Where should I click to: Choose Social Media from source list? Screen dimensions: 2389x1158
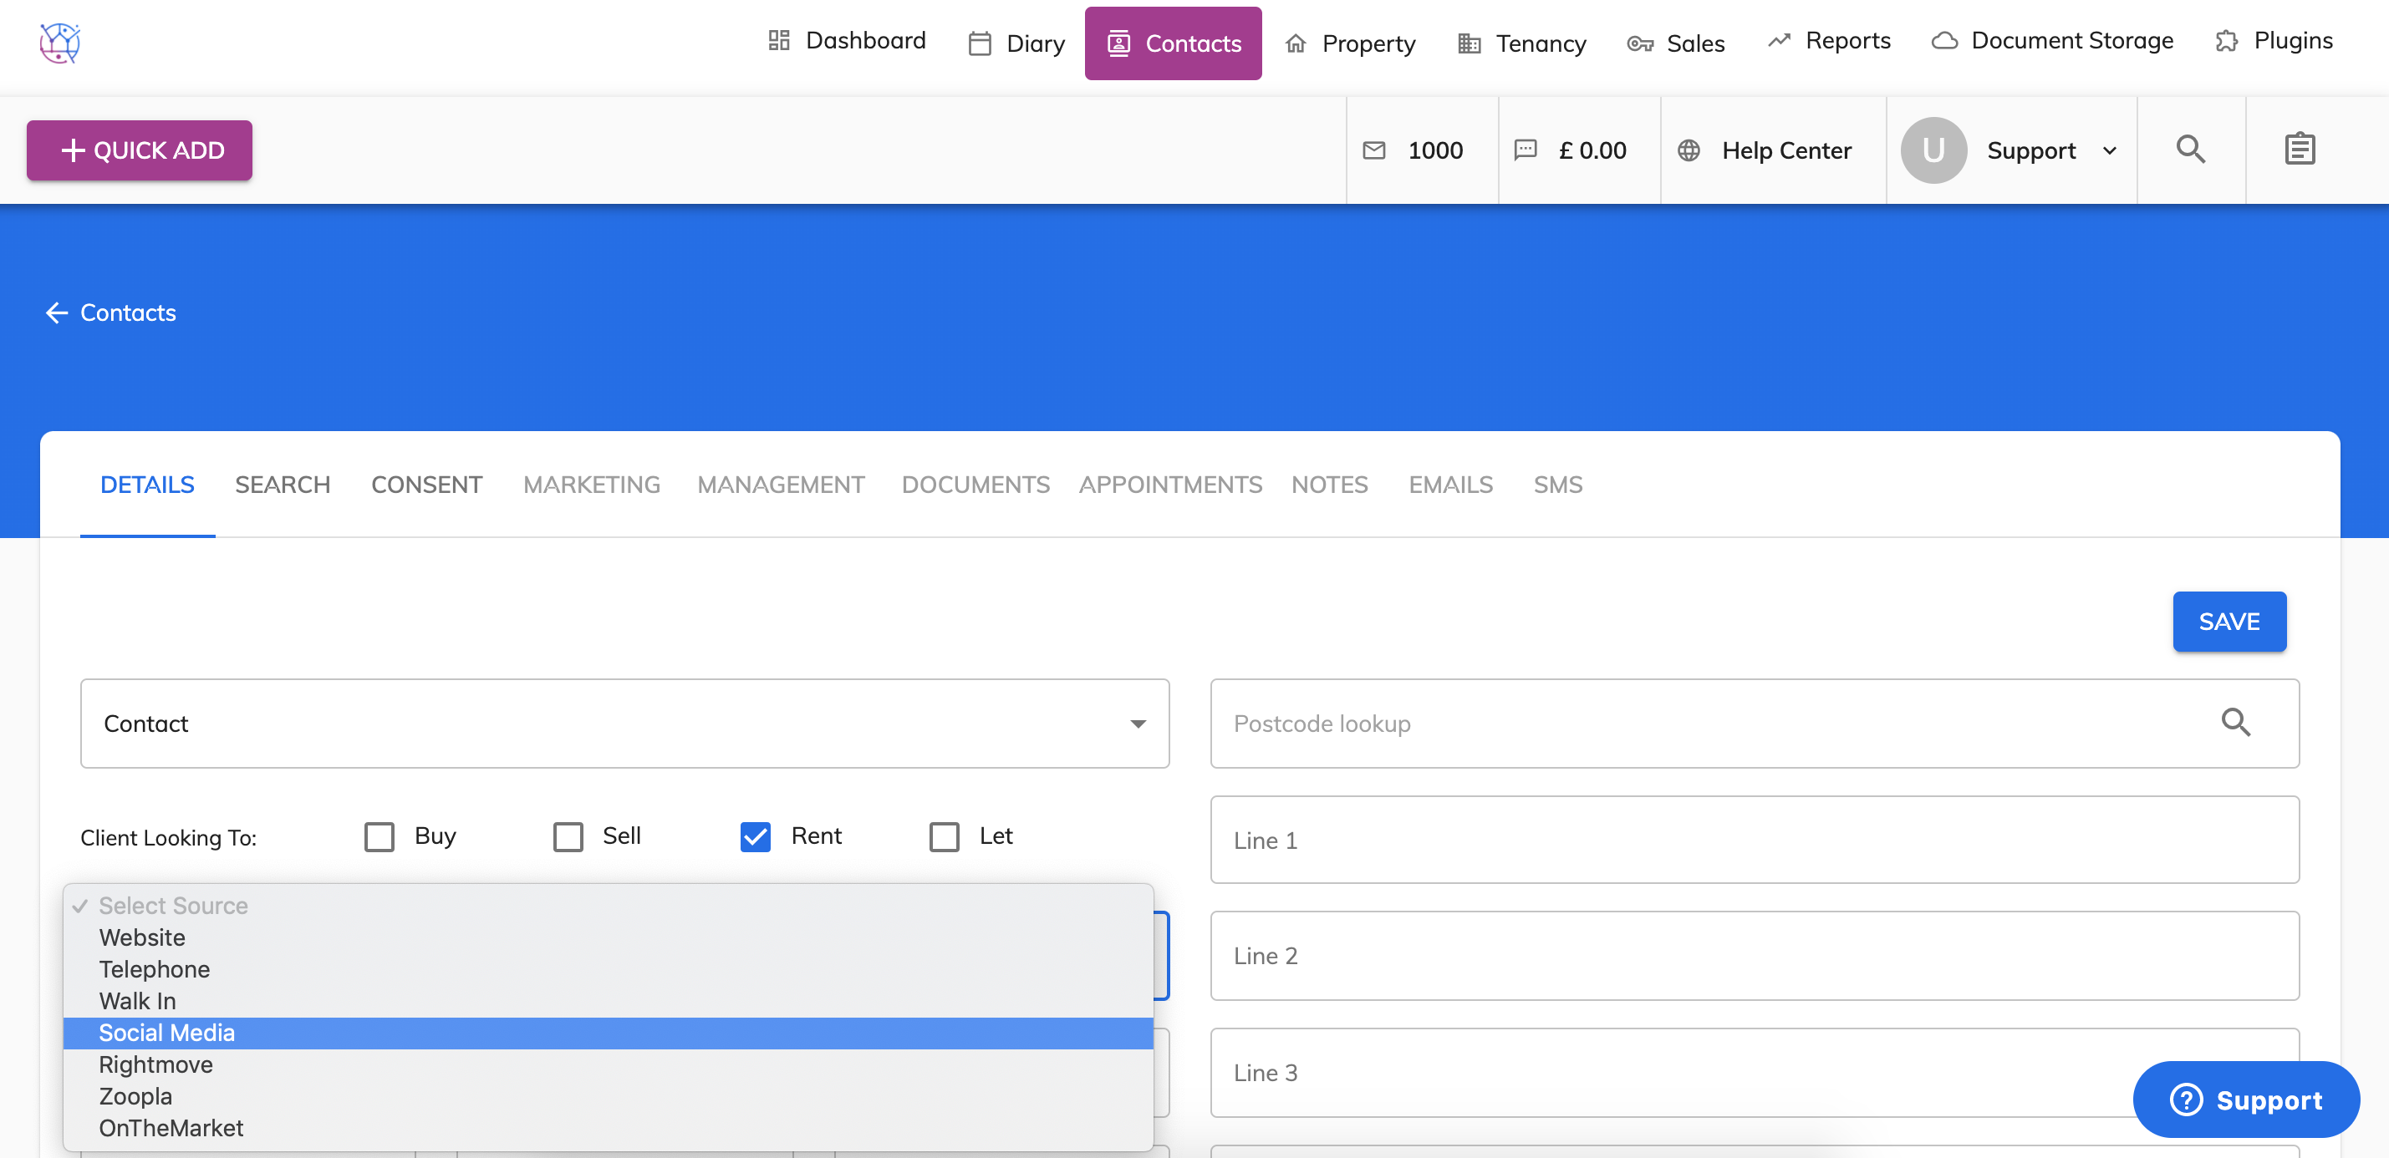pos(167,1033)
